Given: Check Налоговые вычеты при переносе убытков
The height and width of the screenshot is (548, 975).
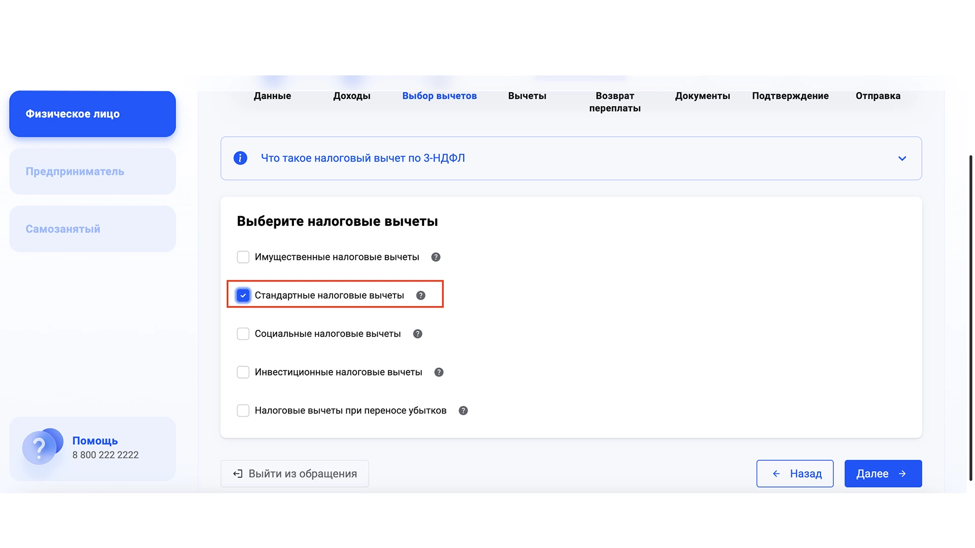Looking at the screenshot, I should pos(243,410).
